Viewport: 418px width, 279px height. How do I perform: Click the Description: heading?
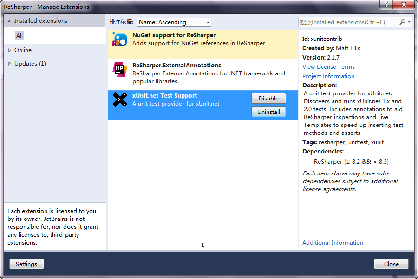point(320,86)
